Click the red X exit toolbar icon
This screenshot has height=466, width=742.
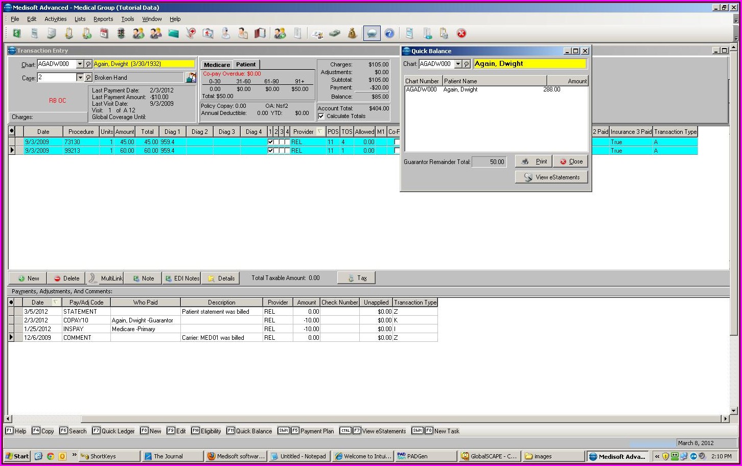click(x=461, y=34)
